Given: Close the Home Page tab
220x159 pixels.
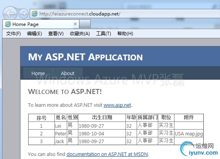Looking at the screenshot, I should coord(75,24).
